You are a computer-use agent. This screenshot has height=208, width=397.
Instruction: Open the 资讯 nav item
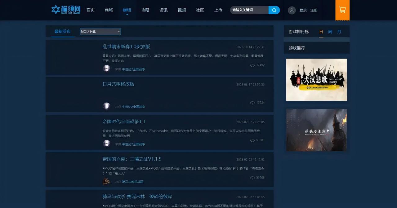(x=163, y=10)
